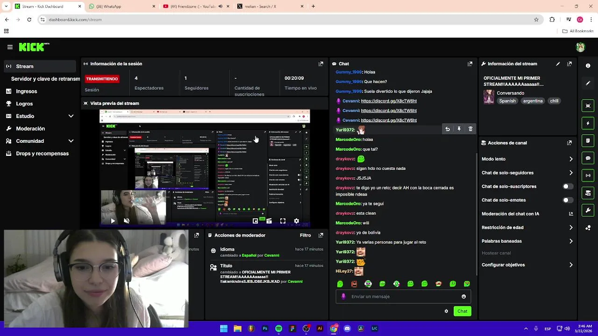Viewport: 598px width, 336px height.
Task: Open Restricción de edad options
Action: tap(527, 228)
